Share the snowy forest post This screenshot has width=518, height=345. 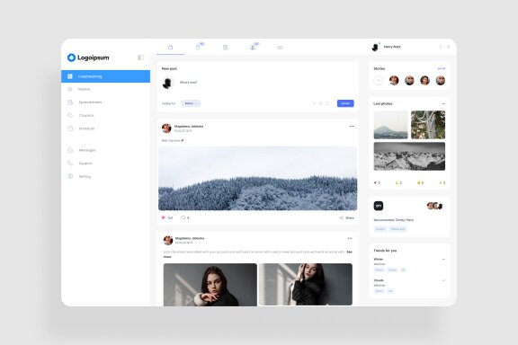[346, 218]
